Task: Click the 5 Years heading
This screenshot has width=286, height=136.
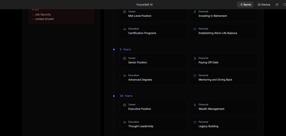Action: (125, 49)
